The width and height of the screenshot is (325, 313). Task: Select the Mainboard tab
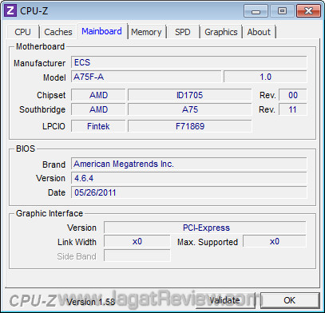(101, 31)
